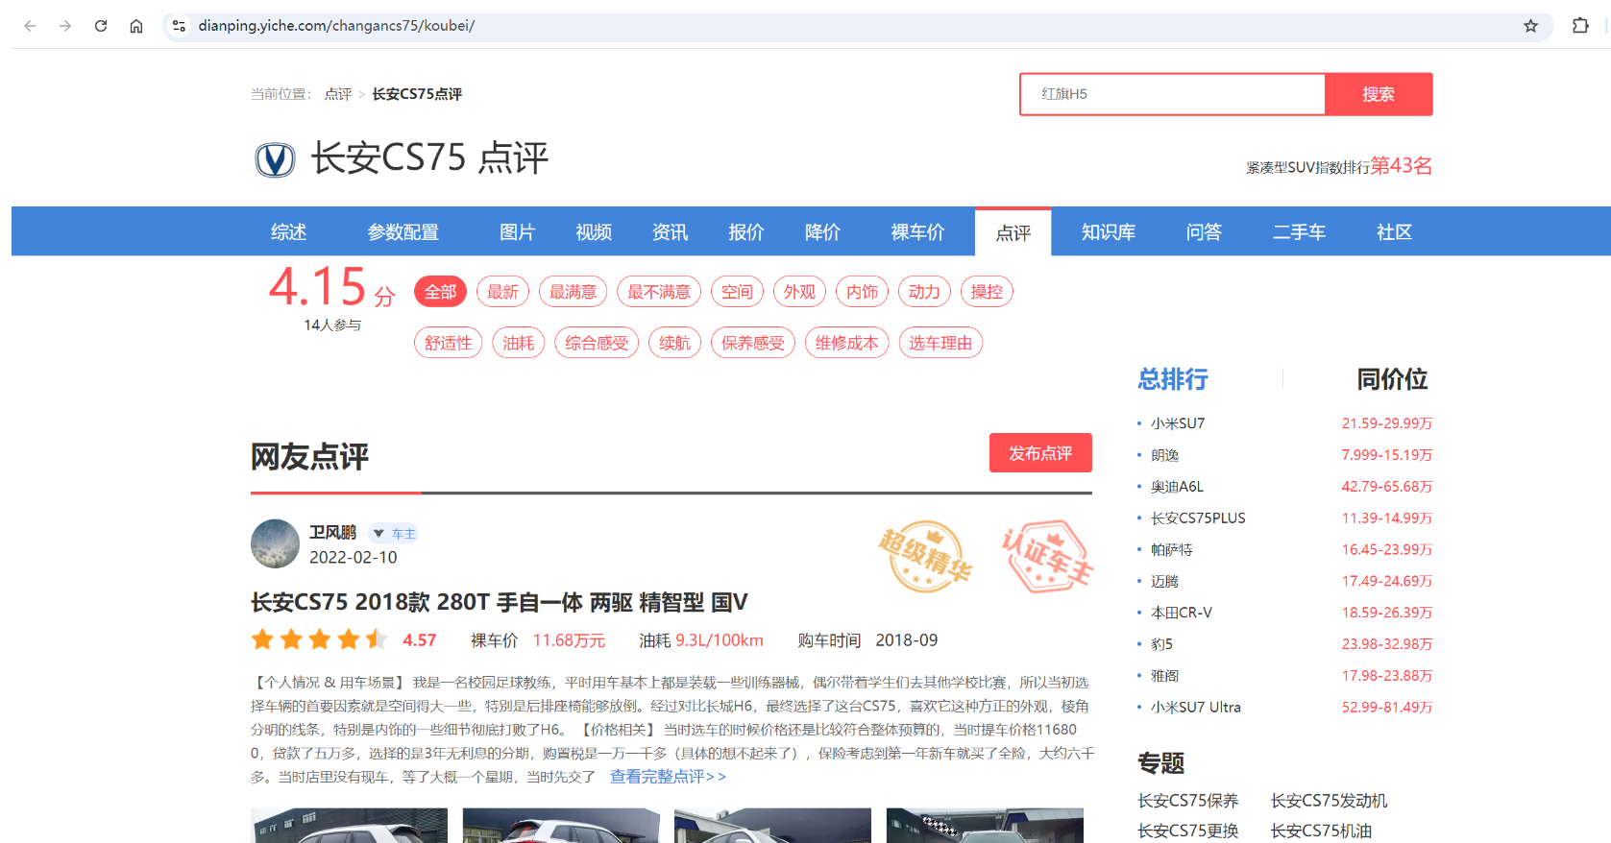The width and height of the screenshot is (1611, 843).
Task: Go forward with browser forward arrow
Action: pyautogui.click(x=65, y=26)
